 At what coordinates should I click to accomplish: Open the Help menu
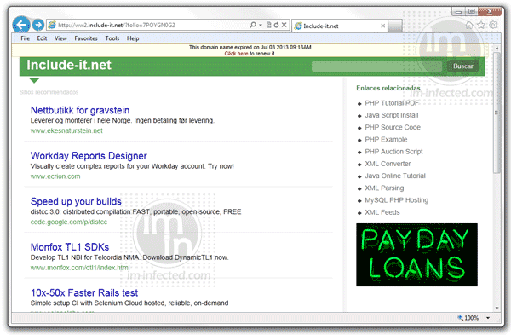(x=133, y=38)
